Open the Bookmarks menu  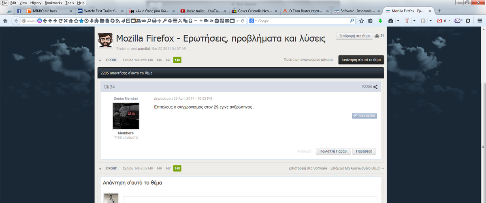click(x=53, y=3)
